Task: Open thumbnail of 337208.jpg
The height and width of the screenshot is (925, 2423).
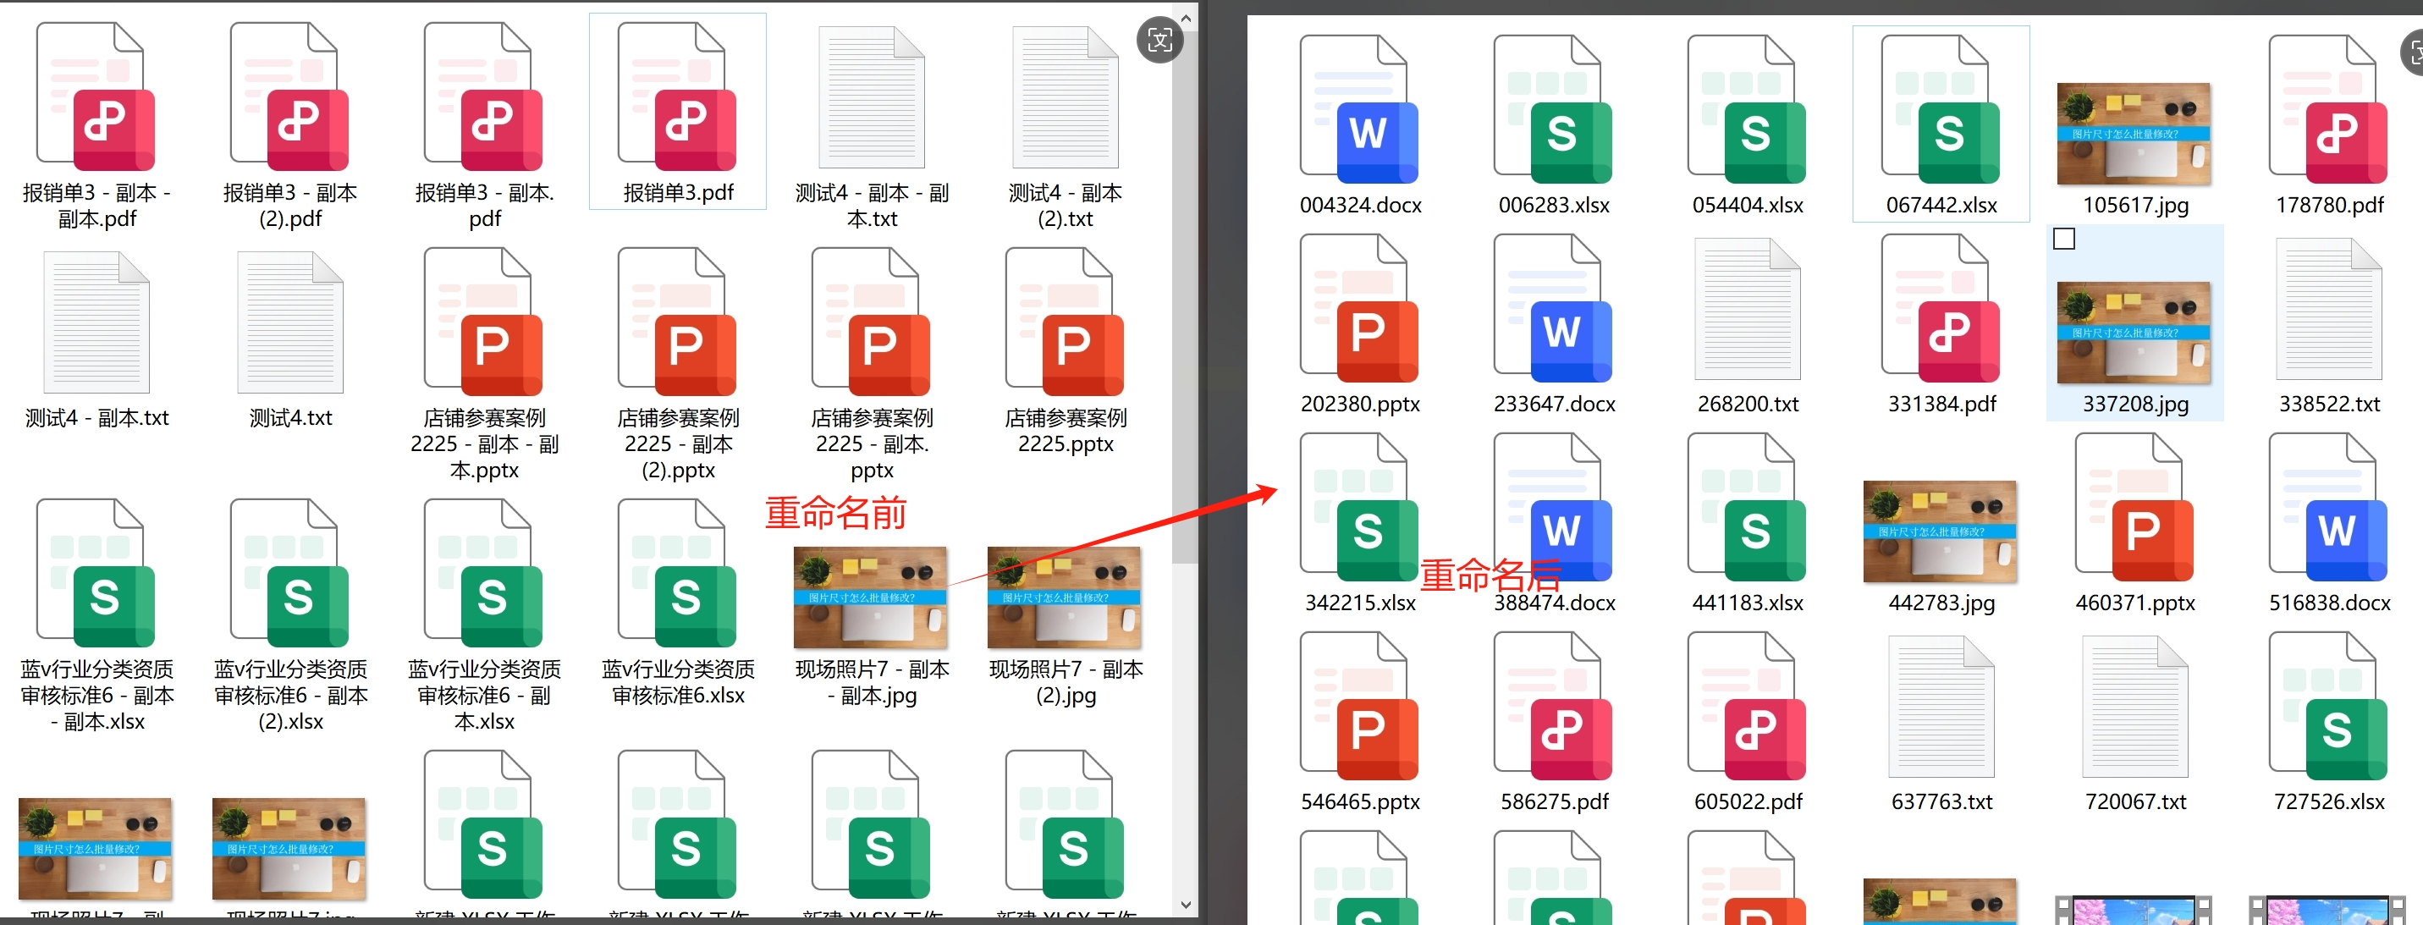Action: (2134, 333)
